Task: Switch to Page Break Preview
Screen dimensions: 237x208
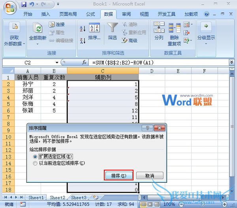Action: point(156,204)
